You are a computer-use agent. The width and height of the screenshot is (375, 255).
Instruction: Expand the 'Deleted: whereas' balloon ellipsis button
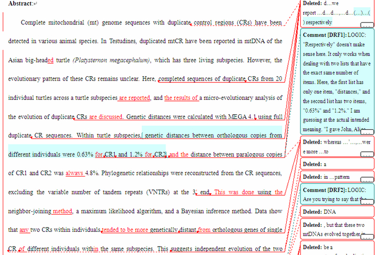[367, 154]
